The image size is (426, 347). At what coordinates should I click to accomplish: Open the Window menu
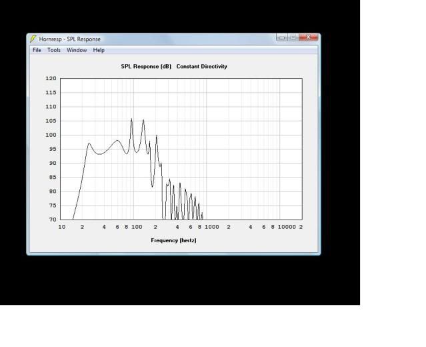point(77,50)
